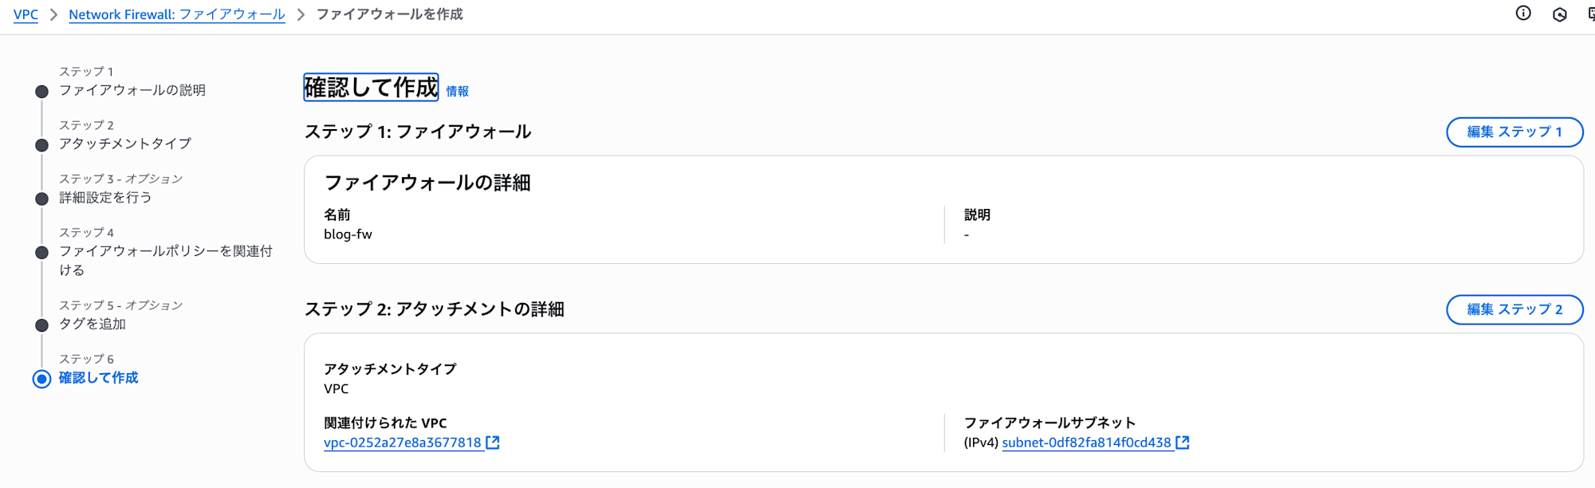1595x488 pixels.
Task: Click the Step 2 wizard bullet marker
Action: [41, 145]
